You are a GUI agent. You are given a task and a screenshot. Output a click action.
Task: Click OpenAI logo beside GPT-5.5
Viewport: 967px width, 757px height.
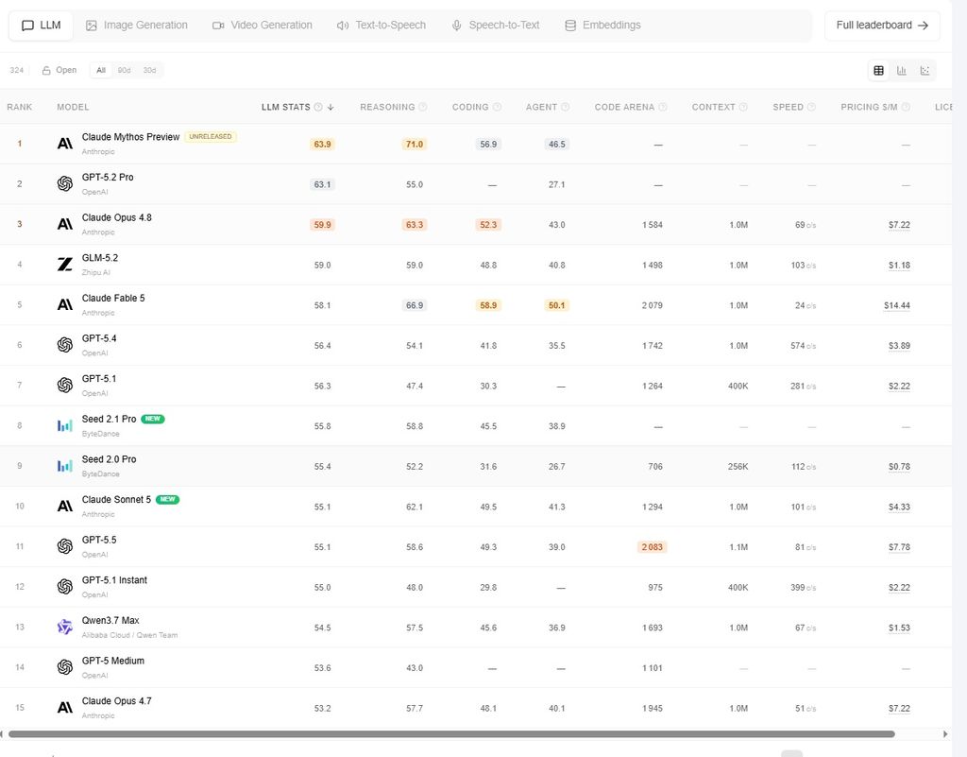click(x=65, y=546)
